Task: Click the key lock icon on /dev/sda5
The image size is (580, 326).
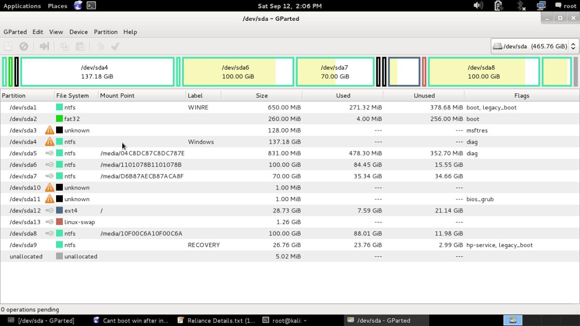Action: coord(49,153)
